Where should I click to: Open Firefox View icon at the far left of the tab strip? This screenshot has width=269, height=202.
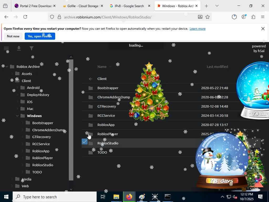pos(5,6)
